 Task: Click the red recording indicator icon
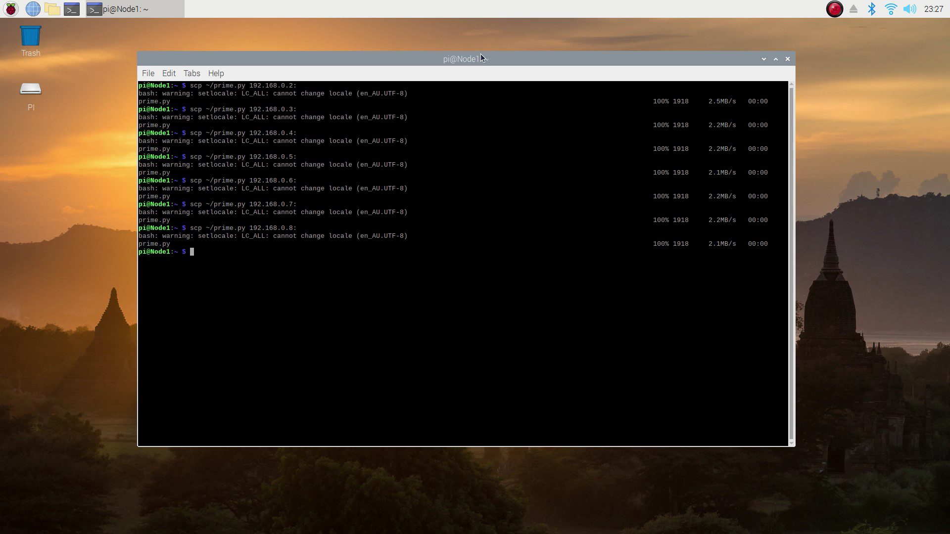point(834,9)
